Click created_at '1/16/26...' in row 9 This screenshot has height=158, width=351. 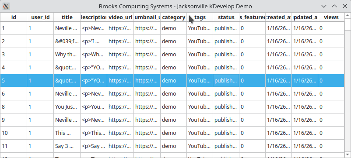[278, 120]
